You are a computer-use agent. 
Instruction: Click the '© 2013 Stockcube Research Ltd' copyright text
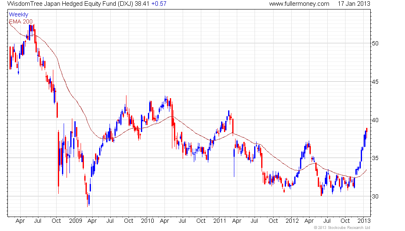(x=342, y=228)
